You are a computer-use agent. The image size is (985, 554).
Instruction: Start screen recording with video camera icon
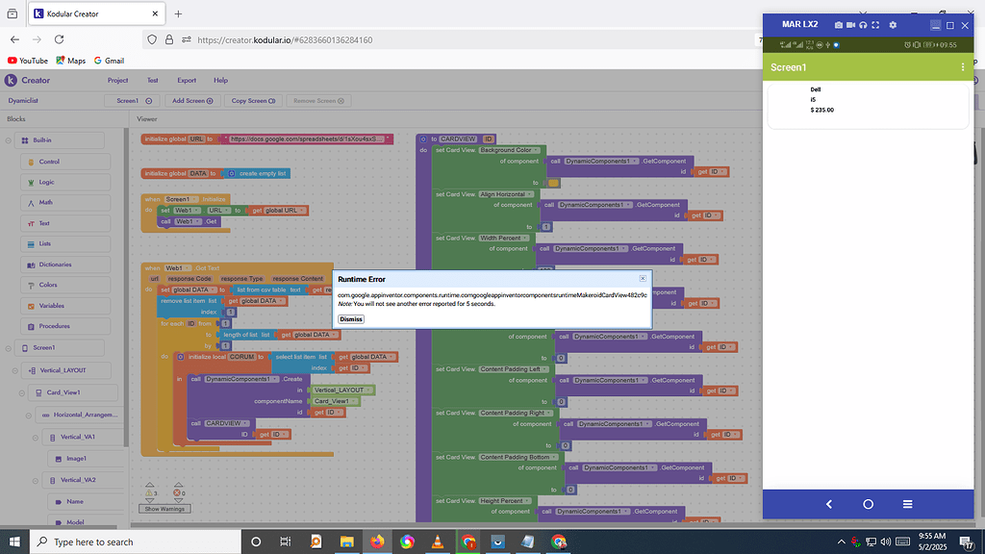(x=850, y=24)
